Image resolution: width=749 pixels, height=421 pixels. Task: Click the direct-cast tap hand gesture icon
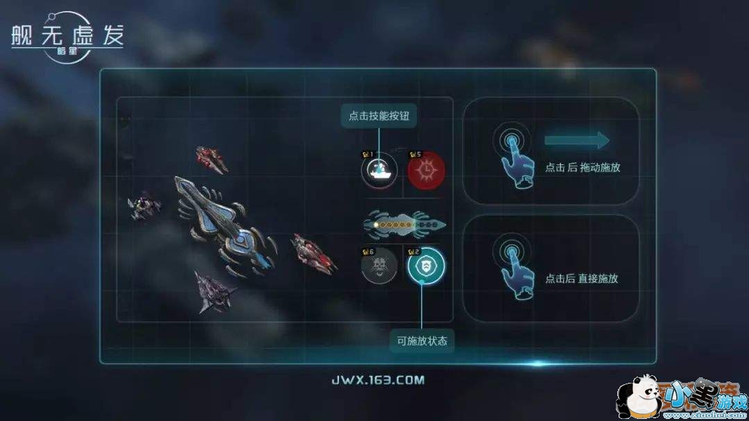514,266
